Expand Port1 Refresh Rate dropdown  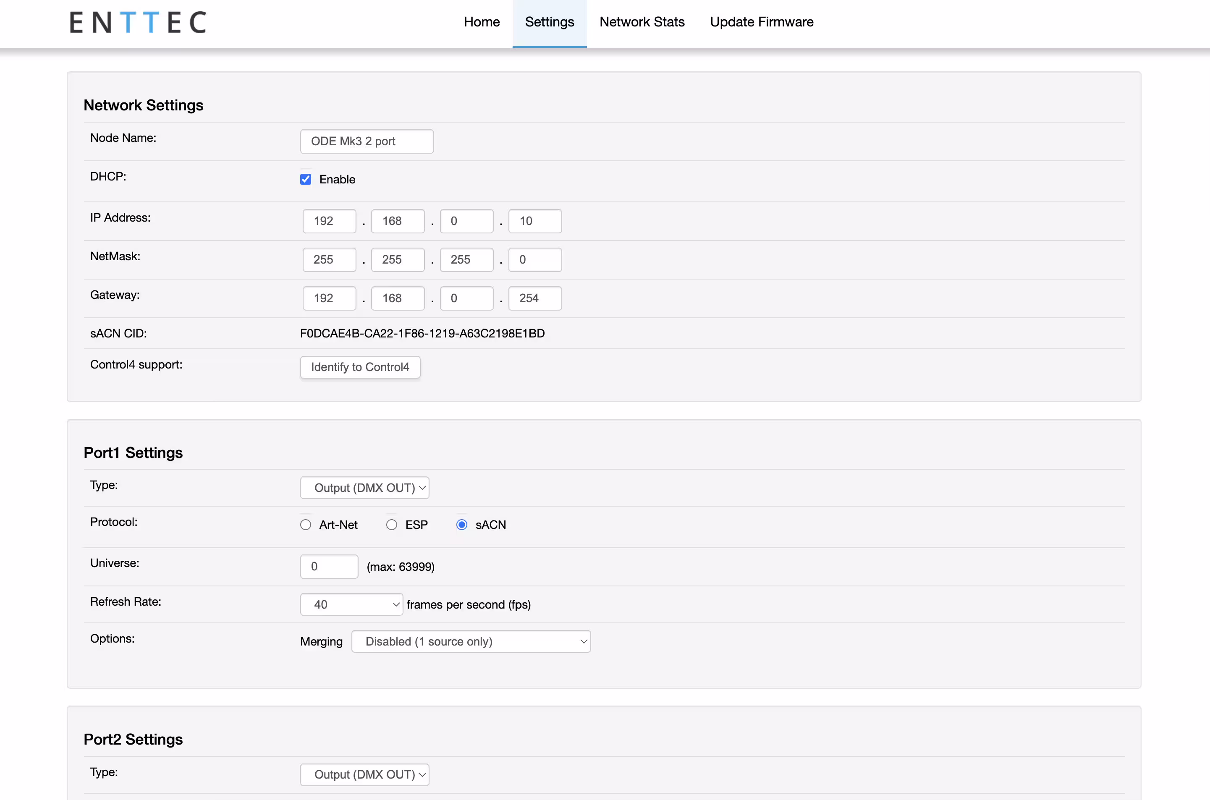pyautogui.click(x=351, y=604)
